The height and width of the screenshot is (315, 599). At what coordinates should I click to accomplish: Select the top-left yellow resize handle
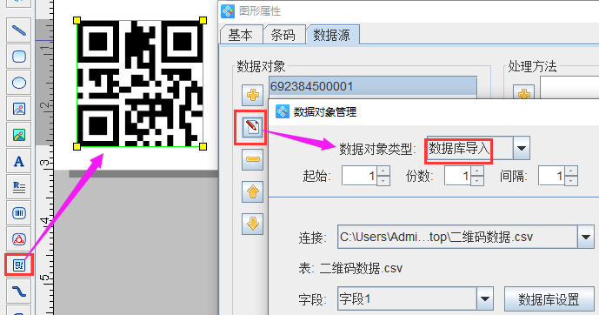[77, 20]
